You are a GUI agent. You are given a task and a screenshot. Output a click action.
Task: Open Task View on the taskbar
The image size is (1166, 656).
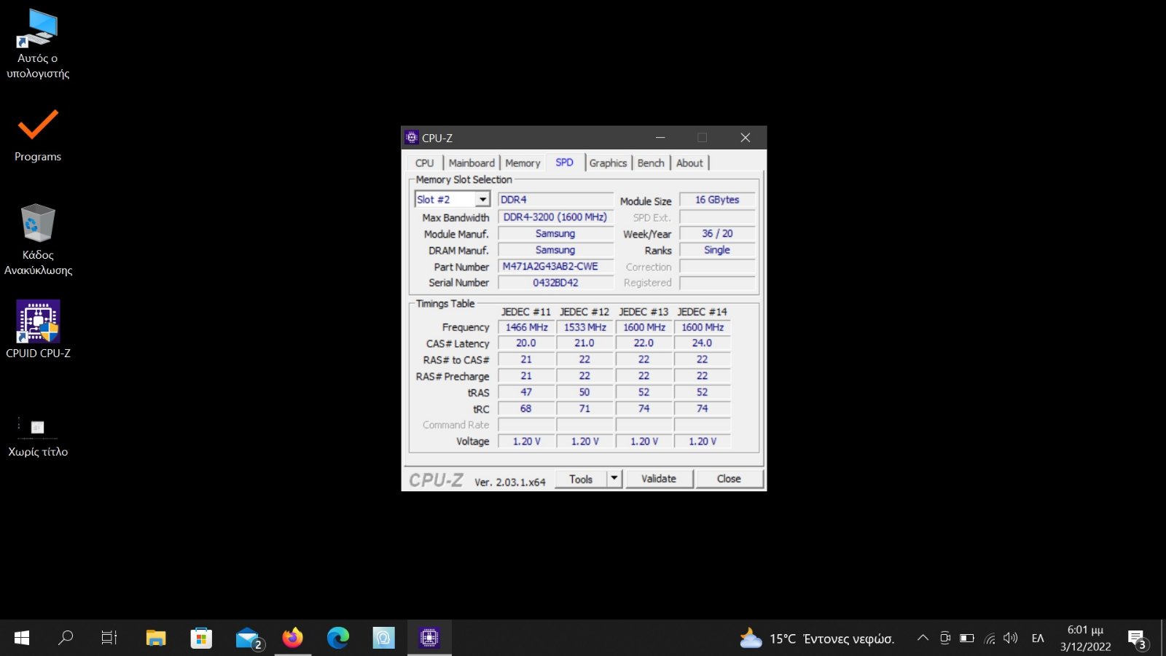click(109, 638)
